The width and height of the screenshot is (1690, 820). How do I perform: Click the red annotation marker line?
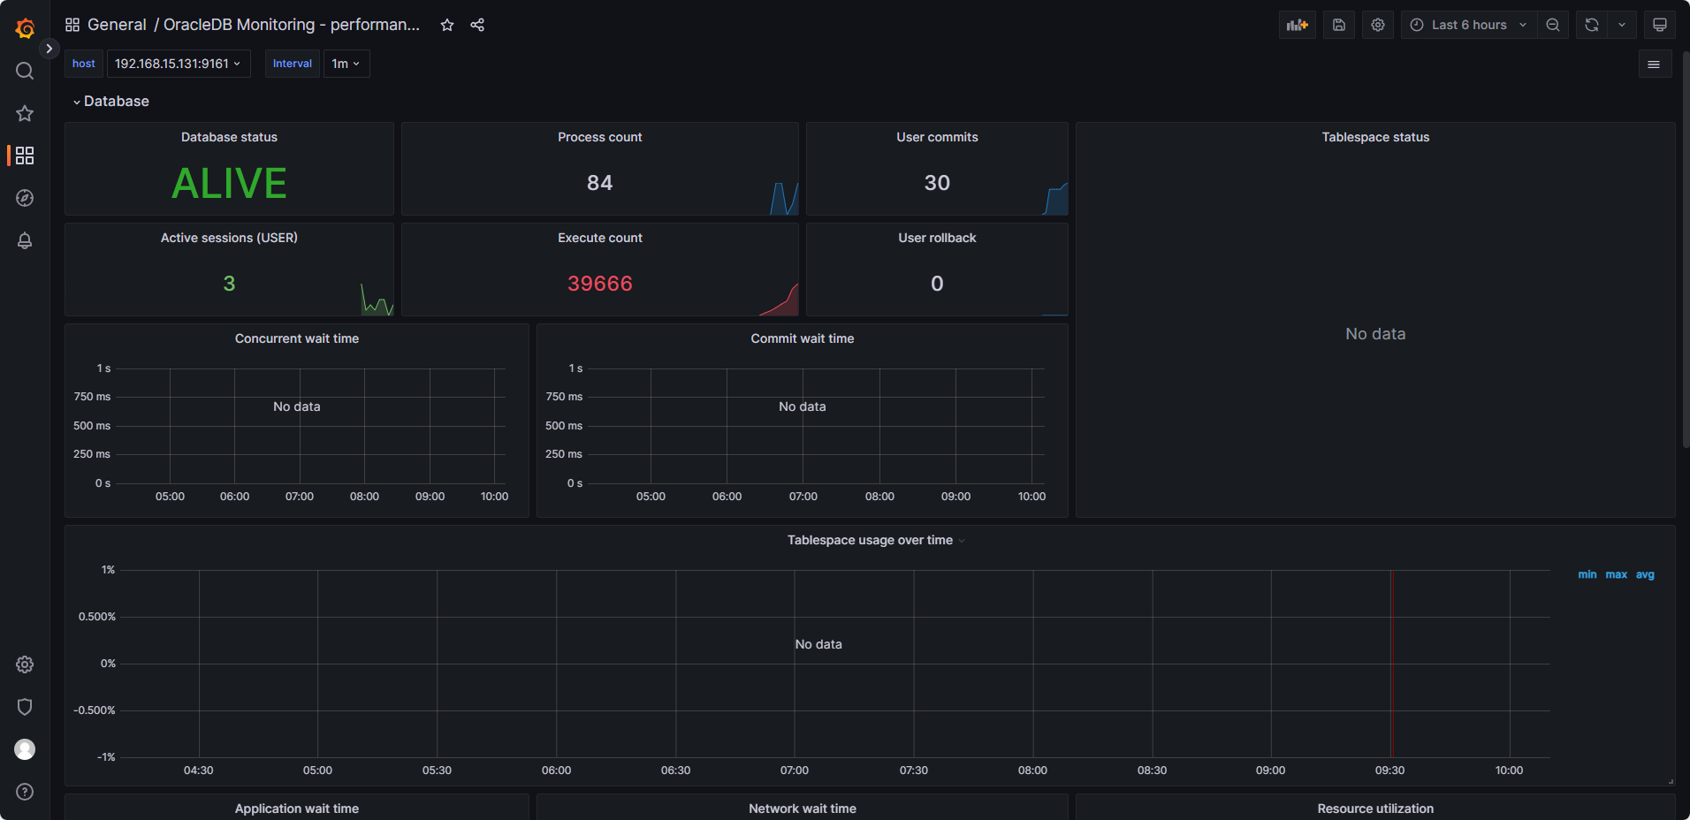click(1391, 664)
